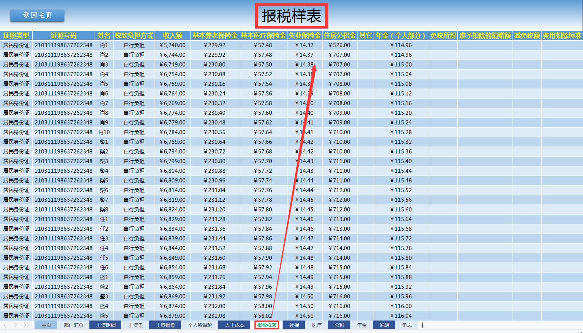This screenshot has height=333, width=583.
Task: Open the 公积 sheet tab
Action: coord(339,325)
